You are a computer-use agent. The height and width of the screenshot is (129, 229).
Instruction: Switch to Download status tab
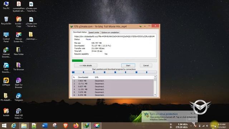click(80, 32)
